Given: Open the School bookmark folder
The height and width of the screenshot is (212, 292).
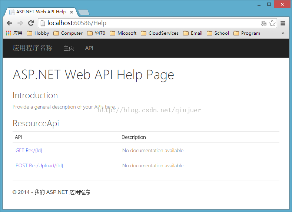Looking at the screenshot, I should 218,33.
